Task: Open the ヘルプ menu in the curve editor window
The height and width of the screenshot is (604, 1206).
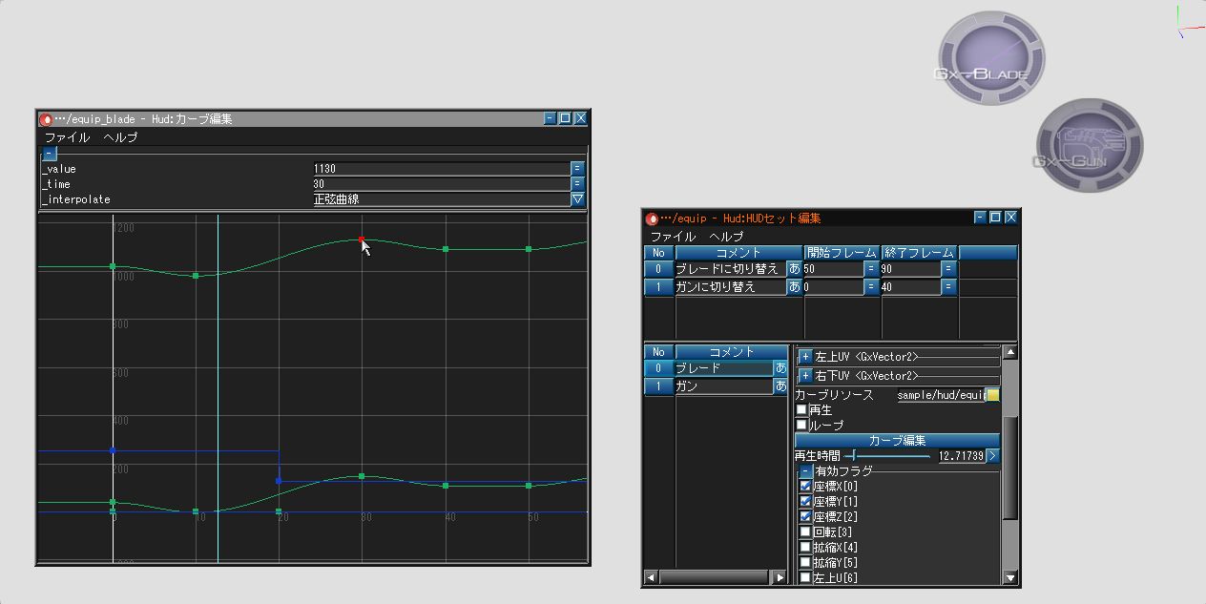Action: click(x=120, y=137)
